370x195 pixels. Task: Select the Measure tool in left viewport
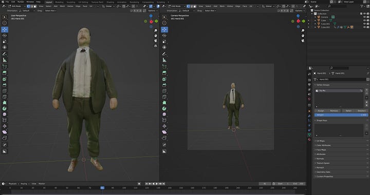tap(5, 60)
